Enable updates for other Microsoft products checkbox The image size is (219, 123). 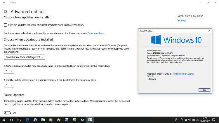point(5,25)
